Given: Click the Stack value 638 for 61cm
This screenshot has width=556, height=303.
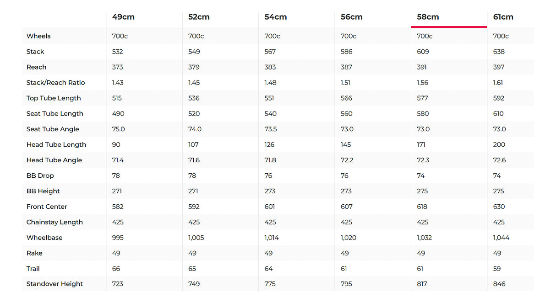Looking at the screenshot, I should coord(499,52).
